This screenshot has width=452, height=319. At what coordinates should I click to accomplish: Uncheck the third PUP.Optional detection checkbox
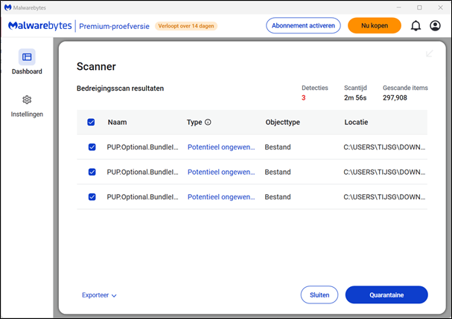coord(92,197)
